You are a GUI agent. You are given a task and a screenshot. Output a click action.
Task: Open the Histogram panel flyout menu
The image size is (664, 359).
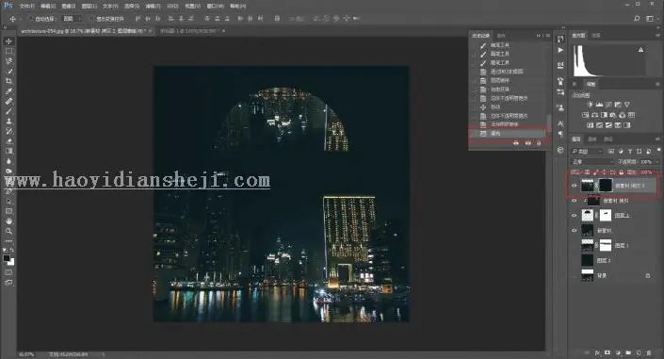pos(658,36)
